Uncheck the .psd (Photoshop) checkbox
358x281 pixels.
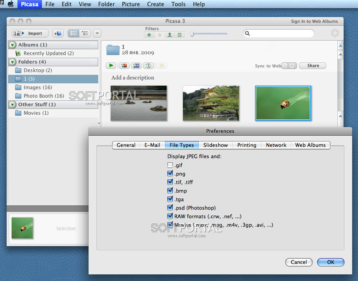(170, 208)
